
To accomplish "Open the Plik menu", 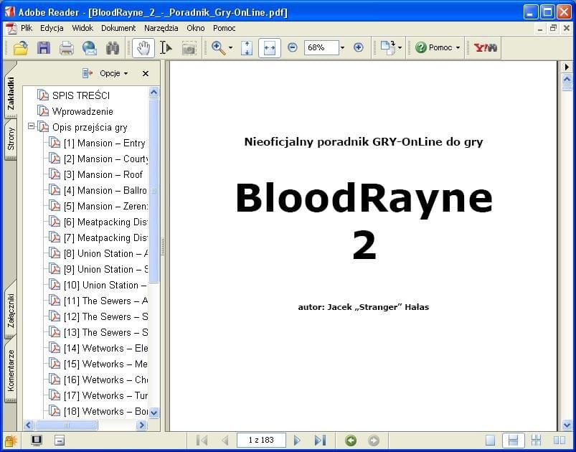I will (27, 28).
